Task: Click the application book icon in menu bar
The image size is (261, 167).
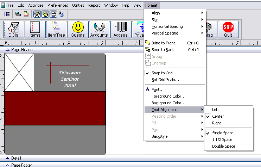Action: 3,5
